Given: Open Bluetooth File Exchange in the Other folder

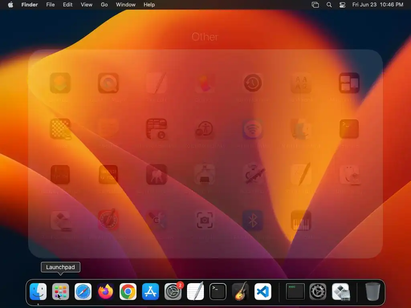Looking at the screenshot, I should 253,221.
